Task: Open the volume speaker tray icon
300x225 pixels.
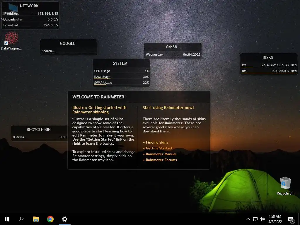Action: (x=262, y=219)
